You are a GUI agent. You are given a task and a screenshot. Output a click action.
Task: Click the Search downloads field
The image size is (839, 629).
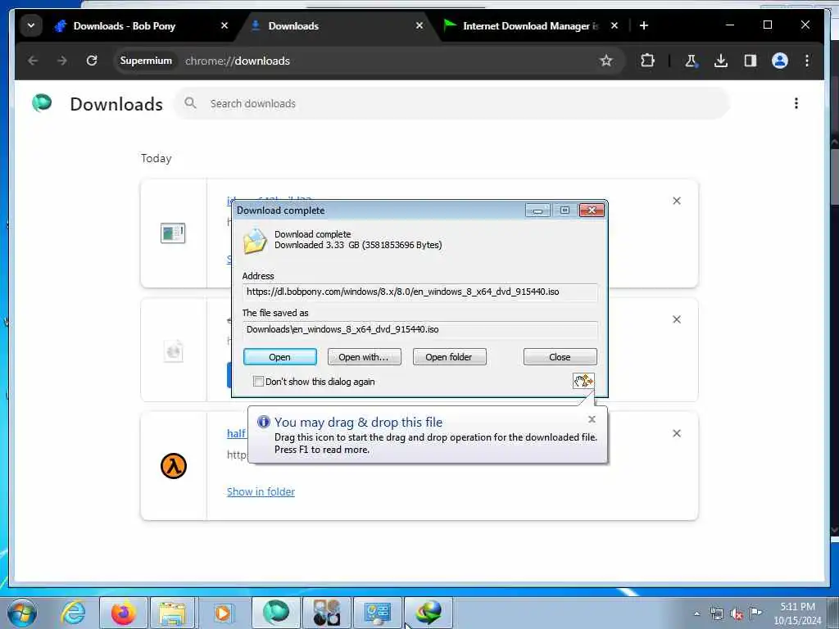452,103
